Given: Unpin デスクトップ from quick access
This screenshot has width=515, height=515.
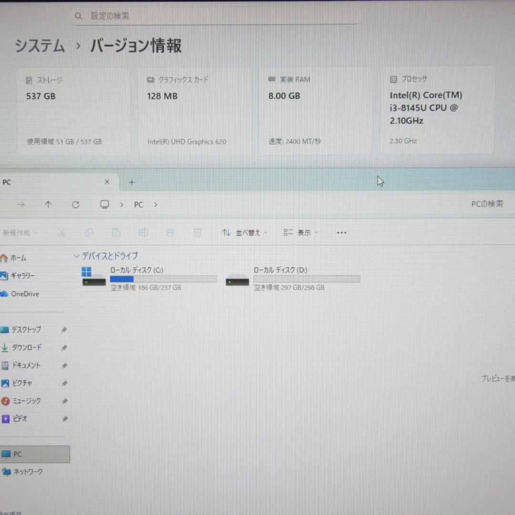Looking at the screenshot, I should (x=64, y=330).
